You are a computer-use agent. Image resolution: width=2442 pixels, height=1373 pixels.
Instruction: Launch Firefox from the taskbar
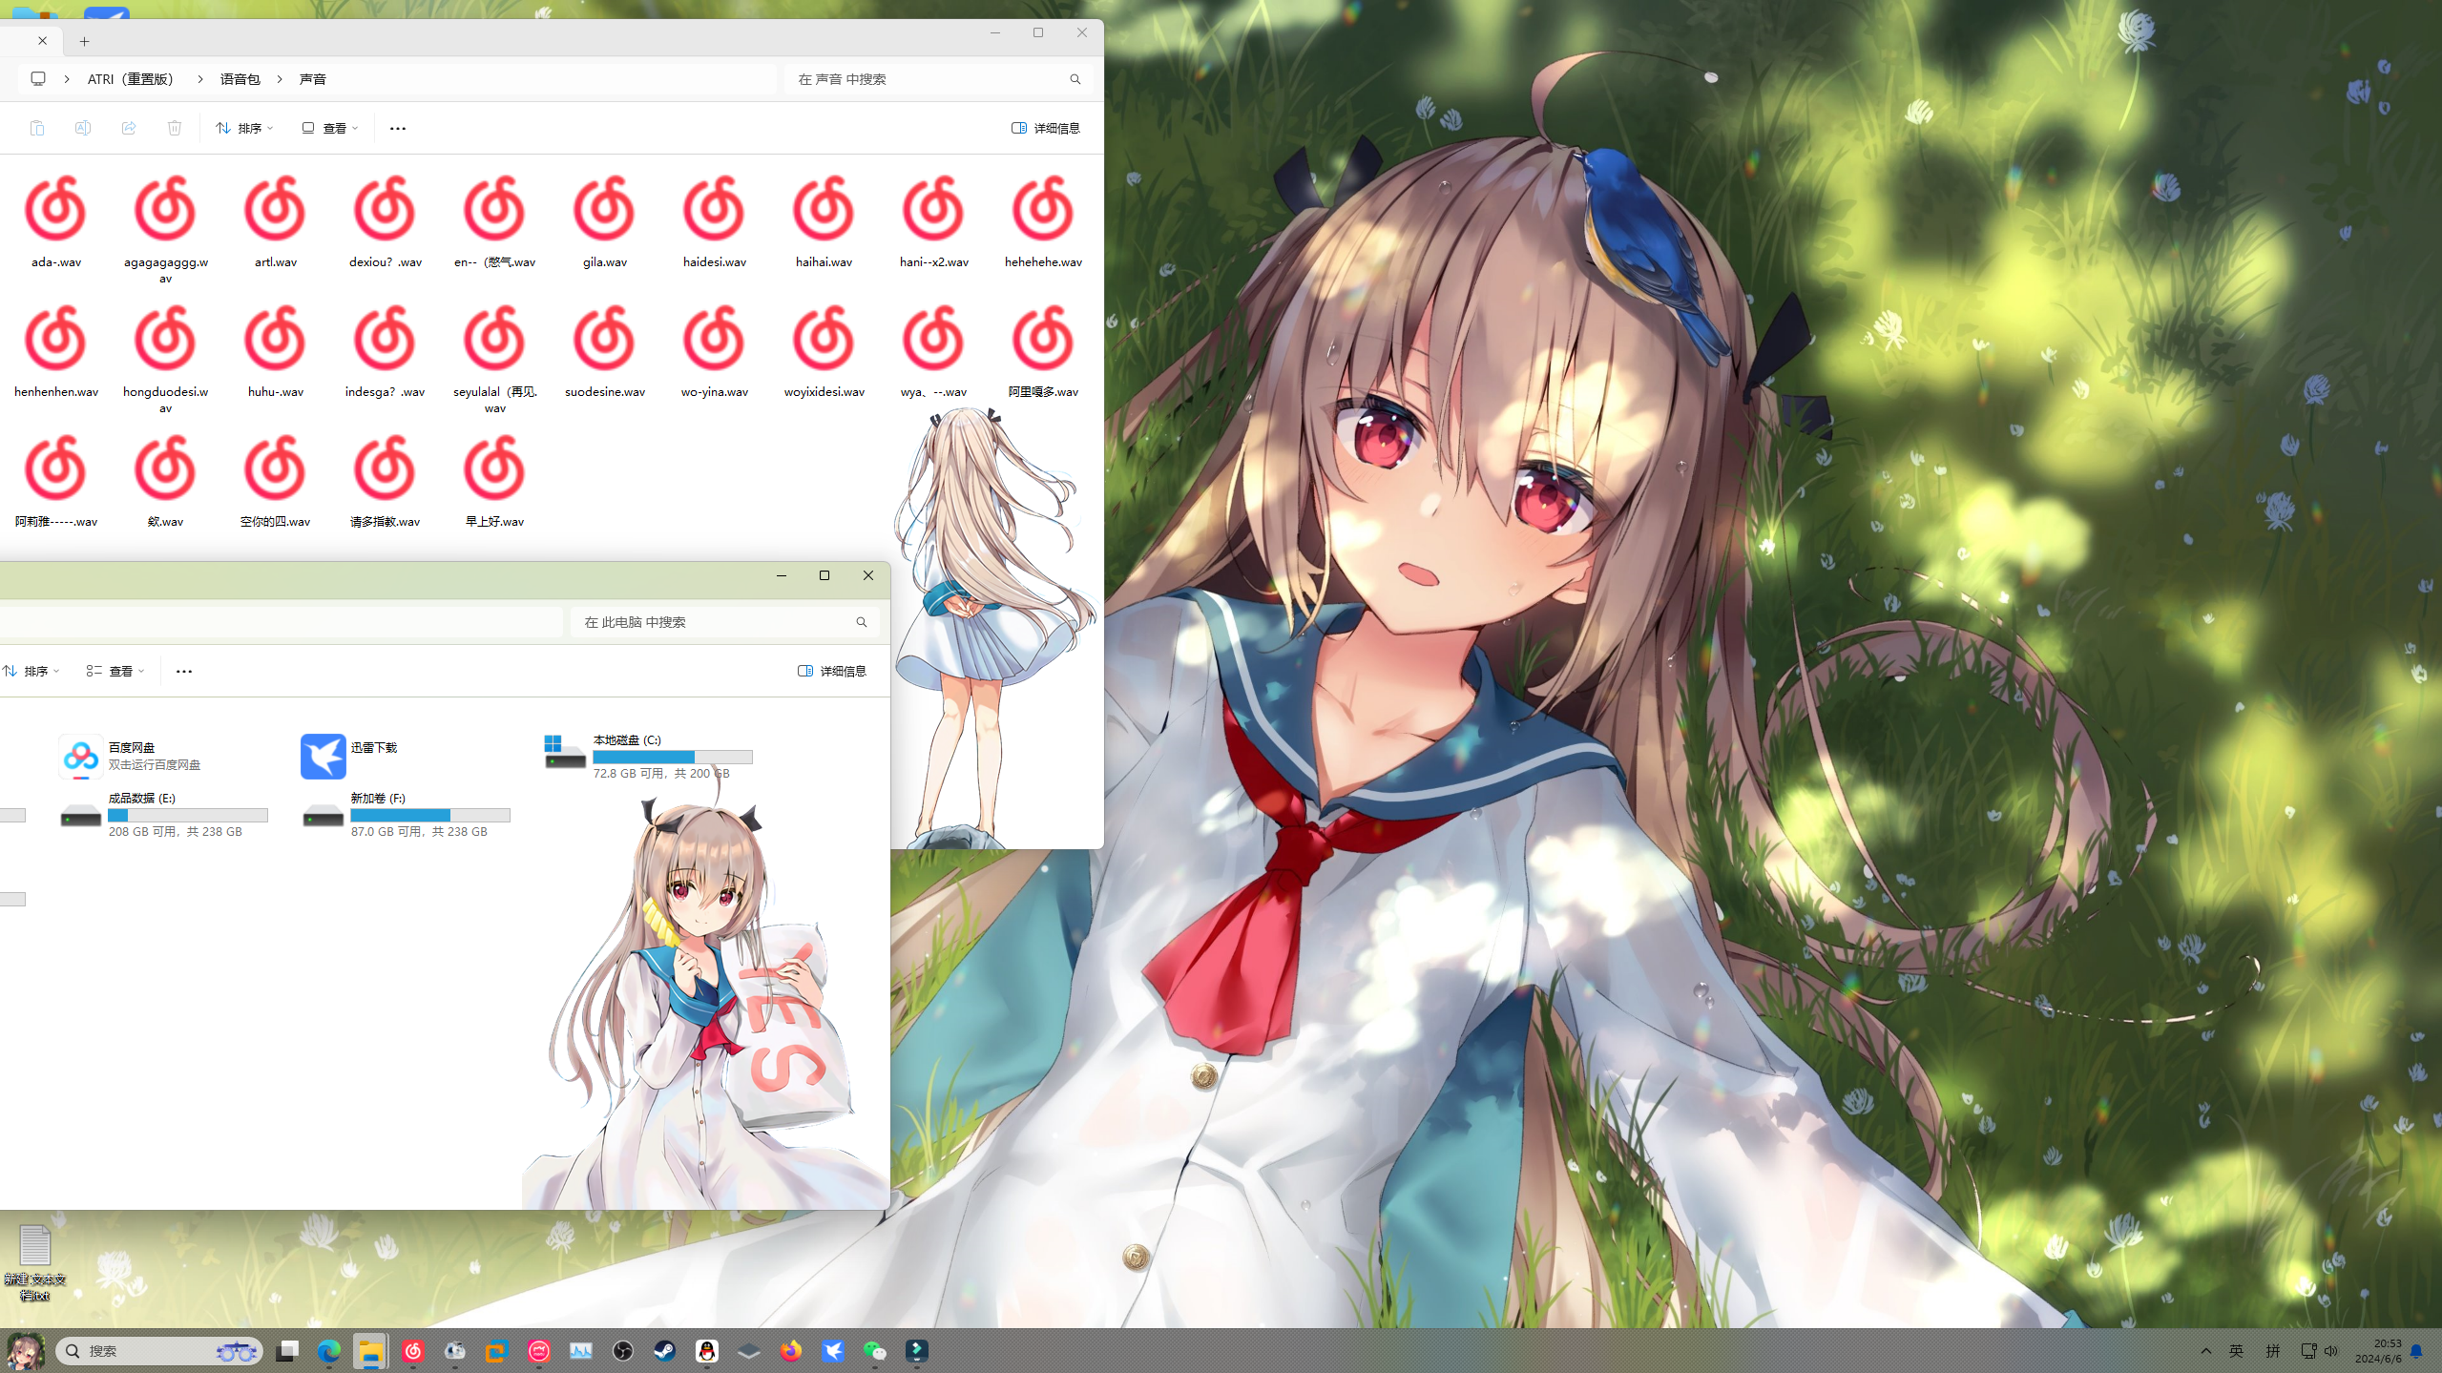click(x=791, y=1351)
